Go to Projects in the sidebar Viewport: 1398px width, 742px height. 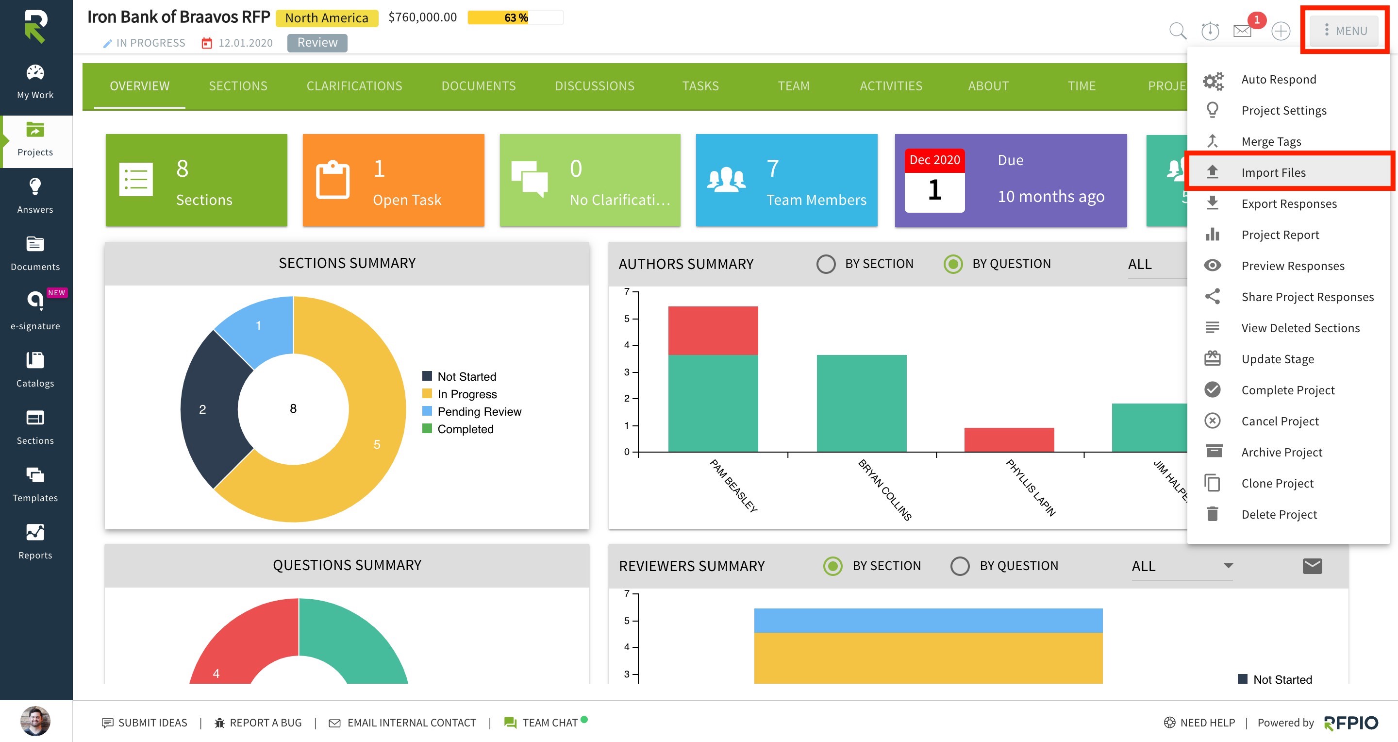pos(35,141)
